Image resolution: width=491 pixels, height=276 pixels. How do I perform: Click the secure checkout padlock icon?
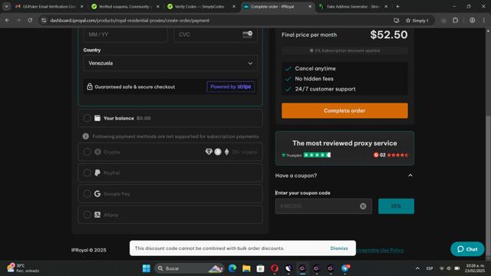(90, 87)
